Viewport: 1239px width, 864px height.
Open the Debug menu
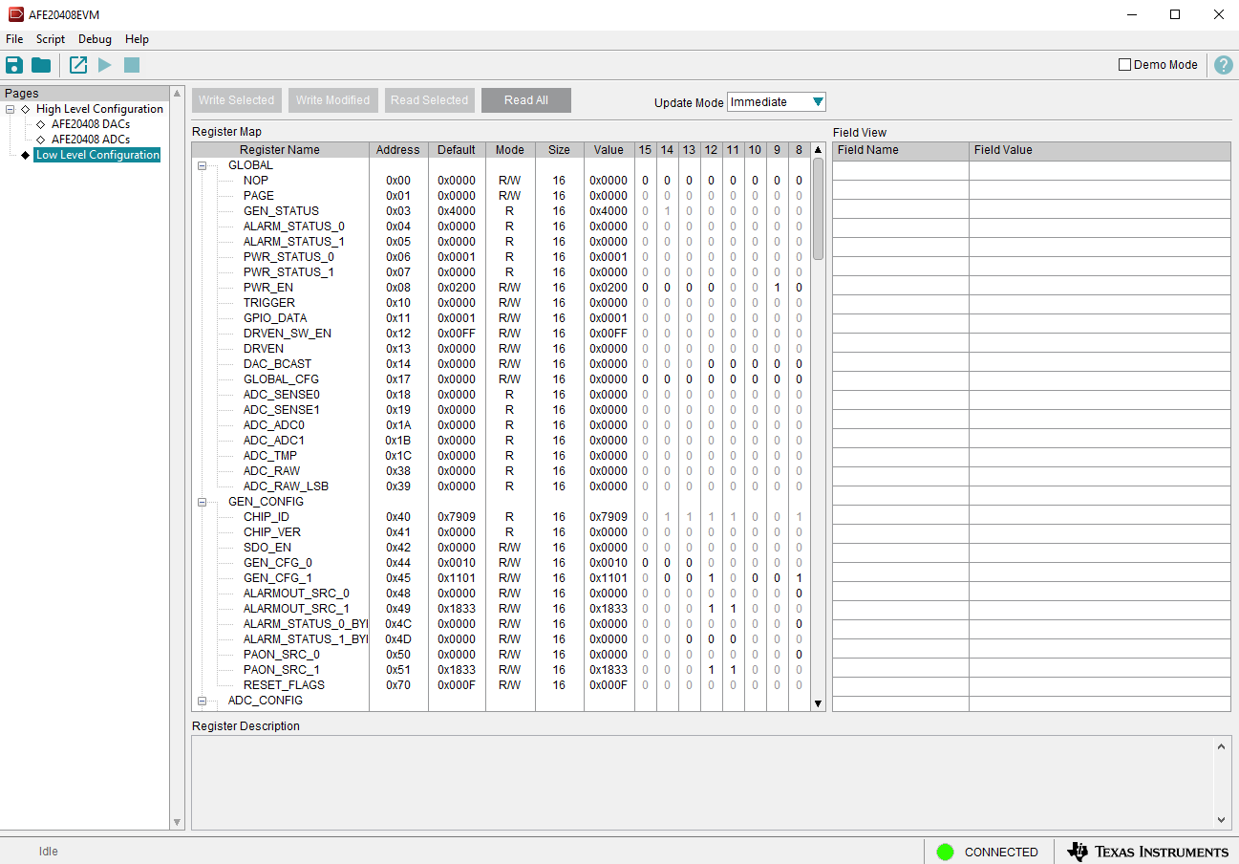click(95, 39)
